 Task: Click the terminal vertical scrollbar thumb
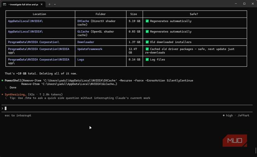tap(256, 150)
